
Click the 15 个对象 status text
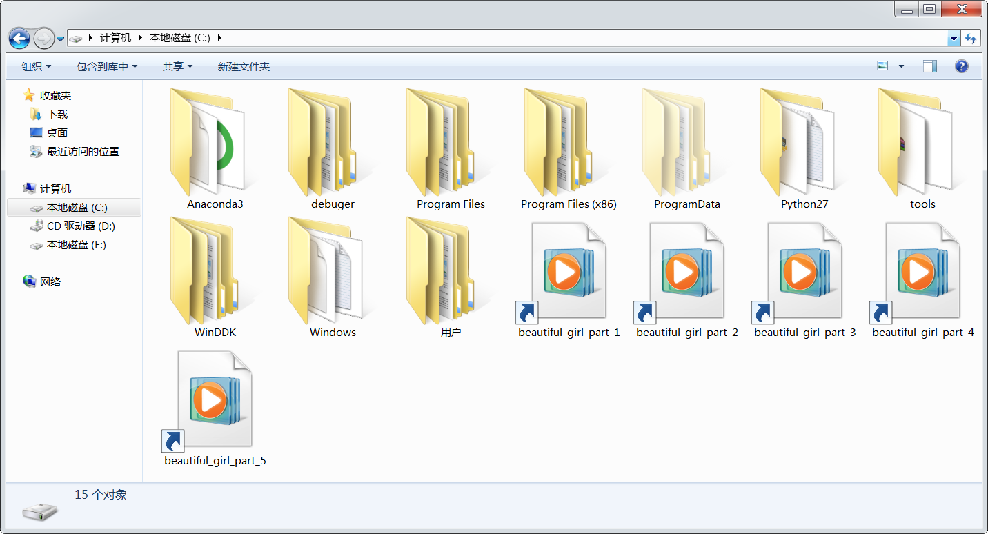(x=101, y=495)
